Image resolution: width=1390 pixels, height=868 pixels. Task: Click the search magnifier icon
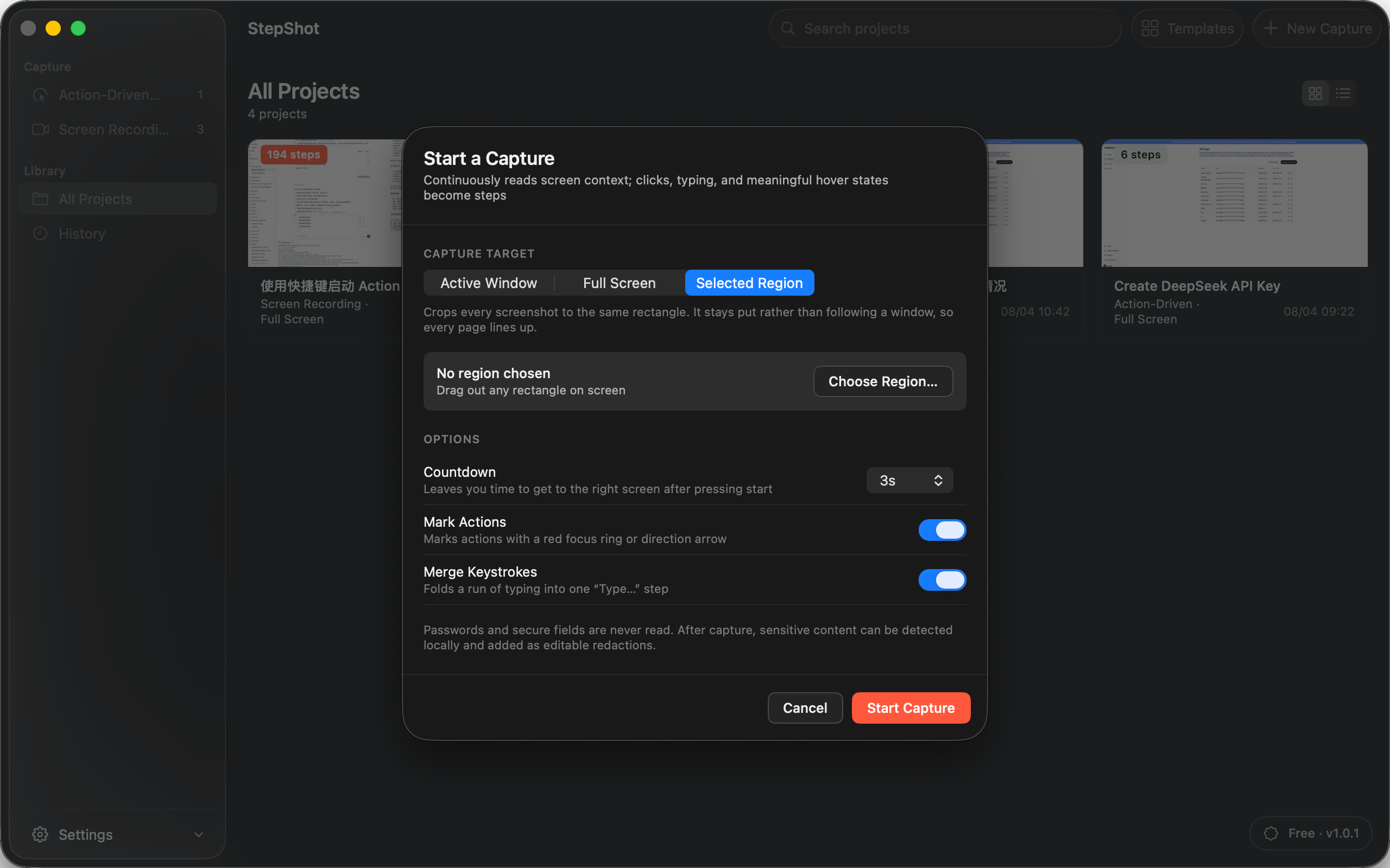788,29
